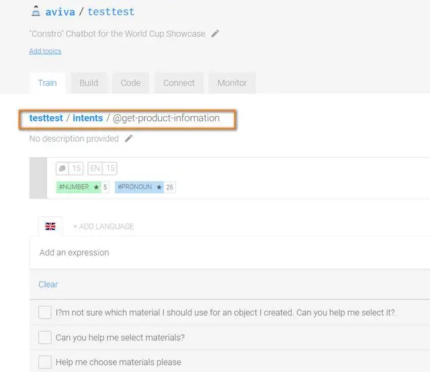This screenshot has width=430, height=372.
Task: Open the testtest bot link in header
Action: (x=111, y=12)
